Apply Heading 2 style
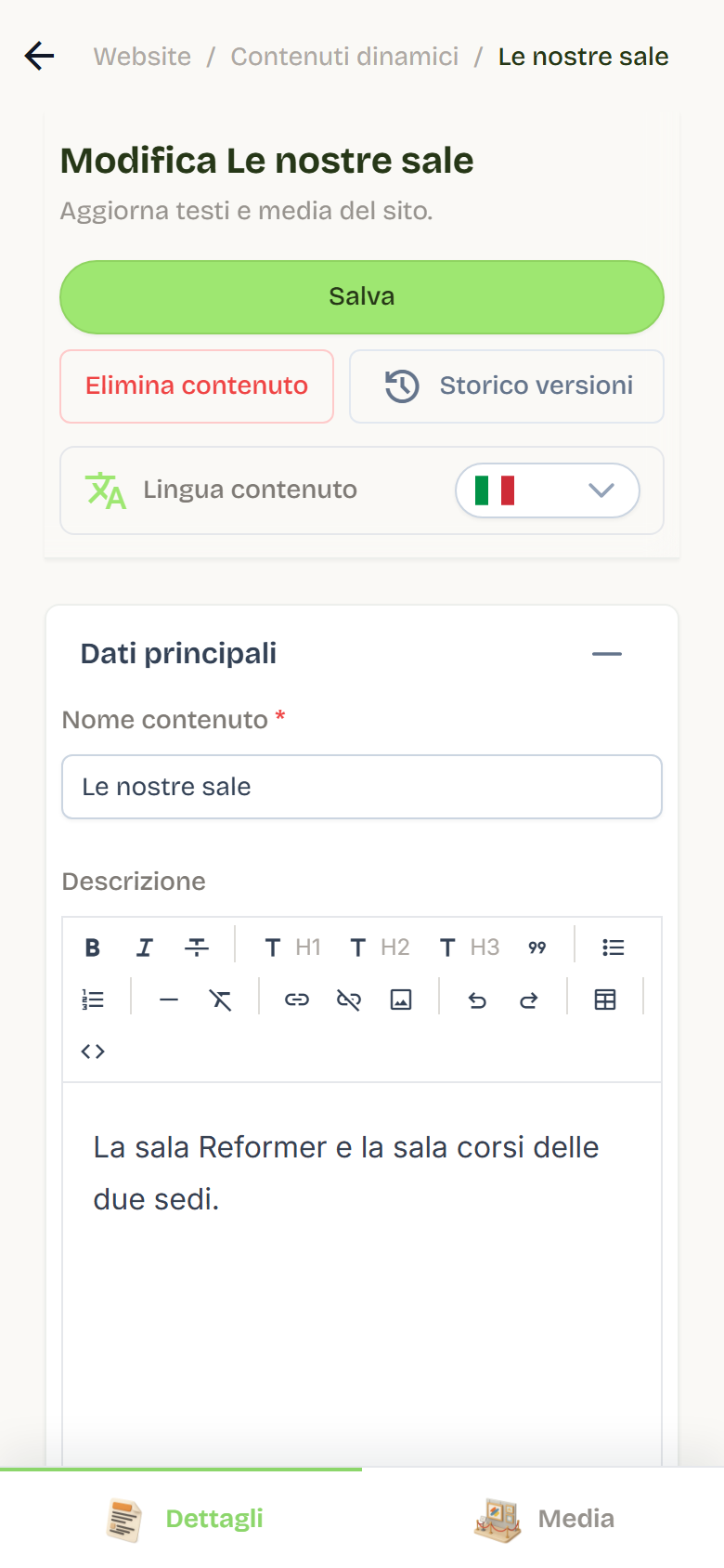This screenshot has width=724, height=1568. [379, 947]
